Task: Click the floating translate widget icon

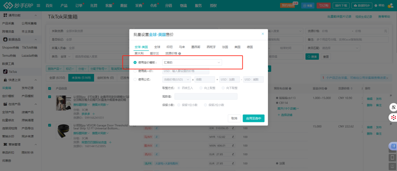Action: [x=393, y=107]
